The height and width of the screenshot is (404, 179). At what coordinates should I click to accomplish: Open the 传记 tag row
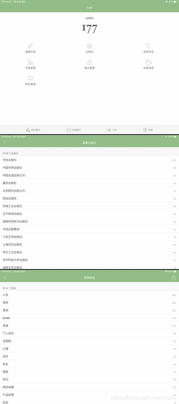89,380
